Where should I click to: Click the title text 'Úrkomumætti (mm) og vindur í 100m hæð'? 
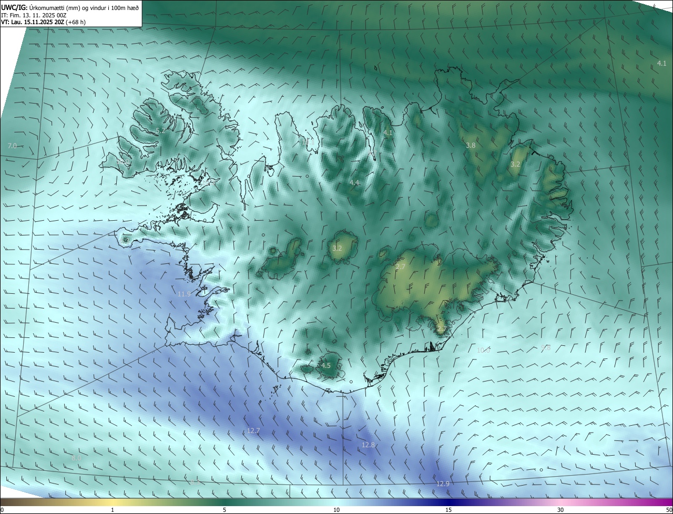click(x=84, y=7)
